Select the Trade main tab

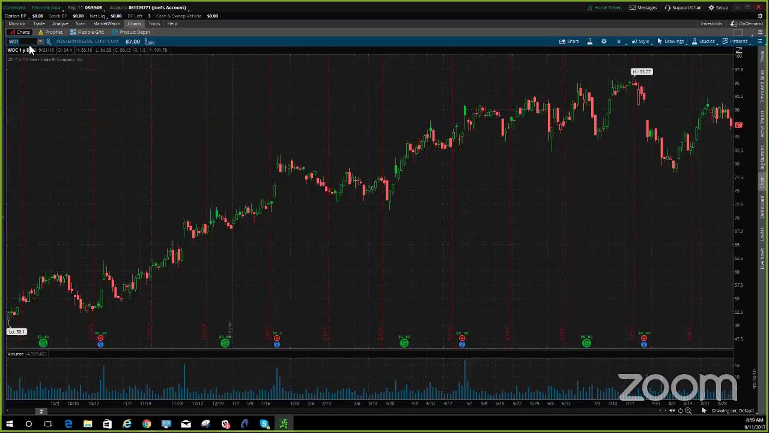point(38,24)
